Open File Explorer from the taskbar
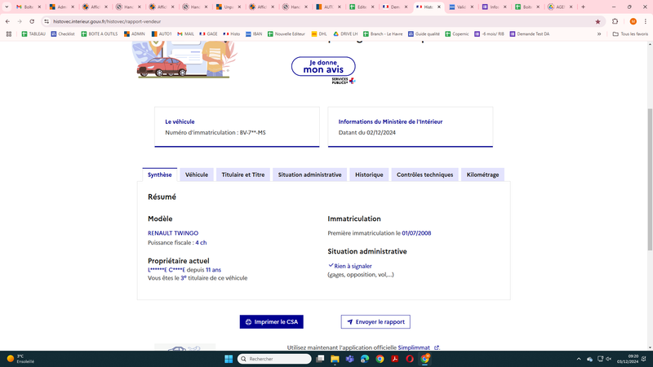The image size is (653, 367). coord(335,359)
